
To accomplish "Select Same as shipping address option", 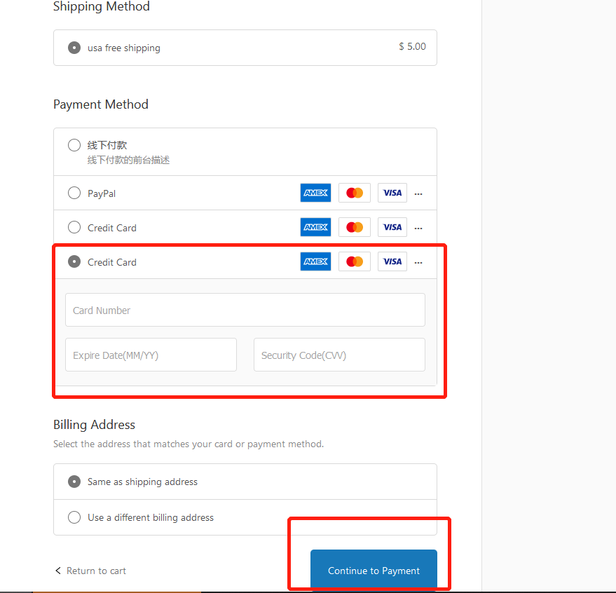I will pos(74,482).
